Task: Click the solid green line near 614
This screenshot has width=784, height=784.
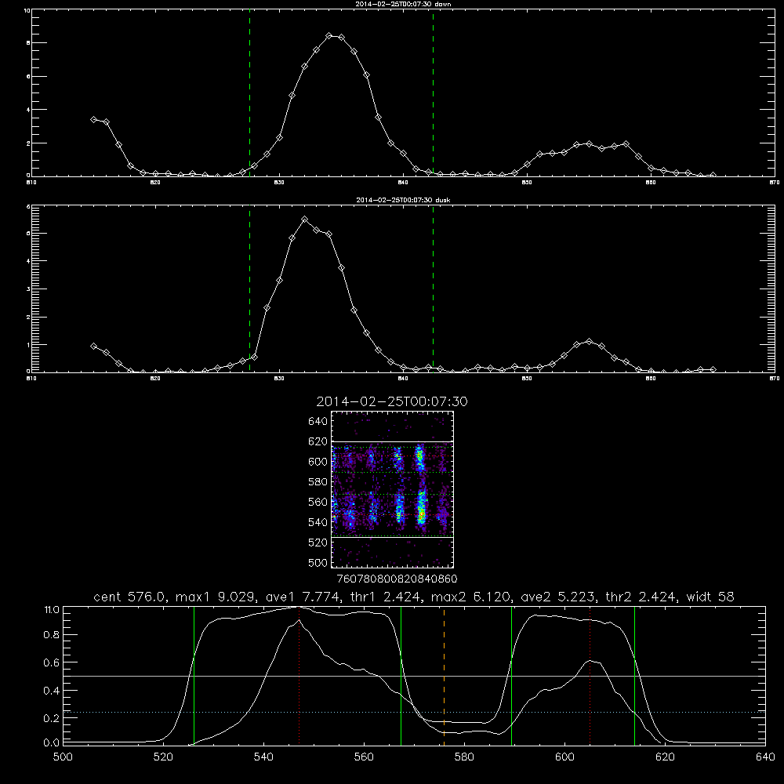Action: 634,675
